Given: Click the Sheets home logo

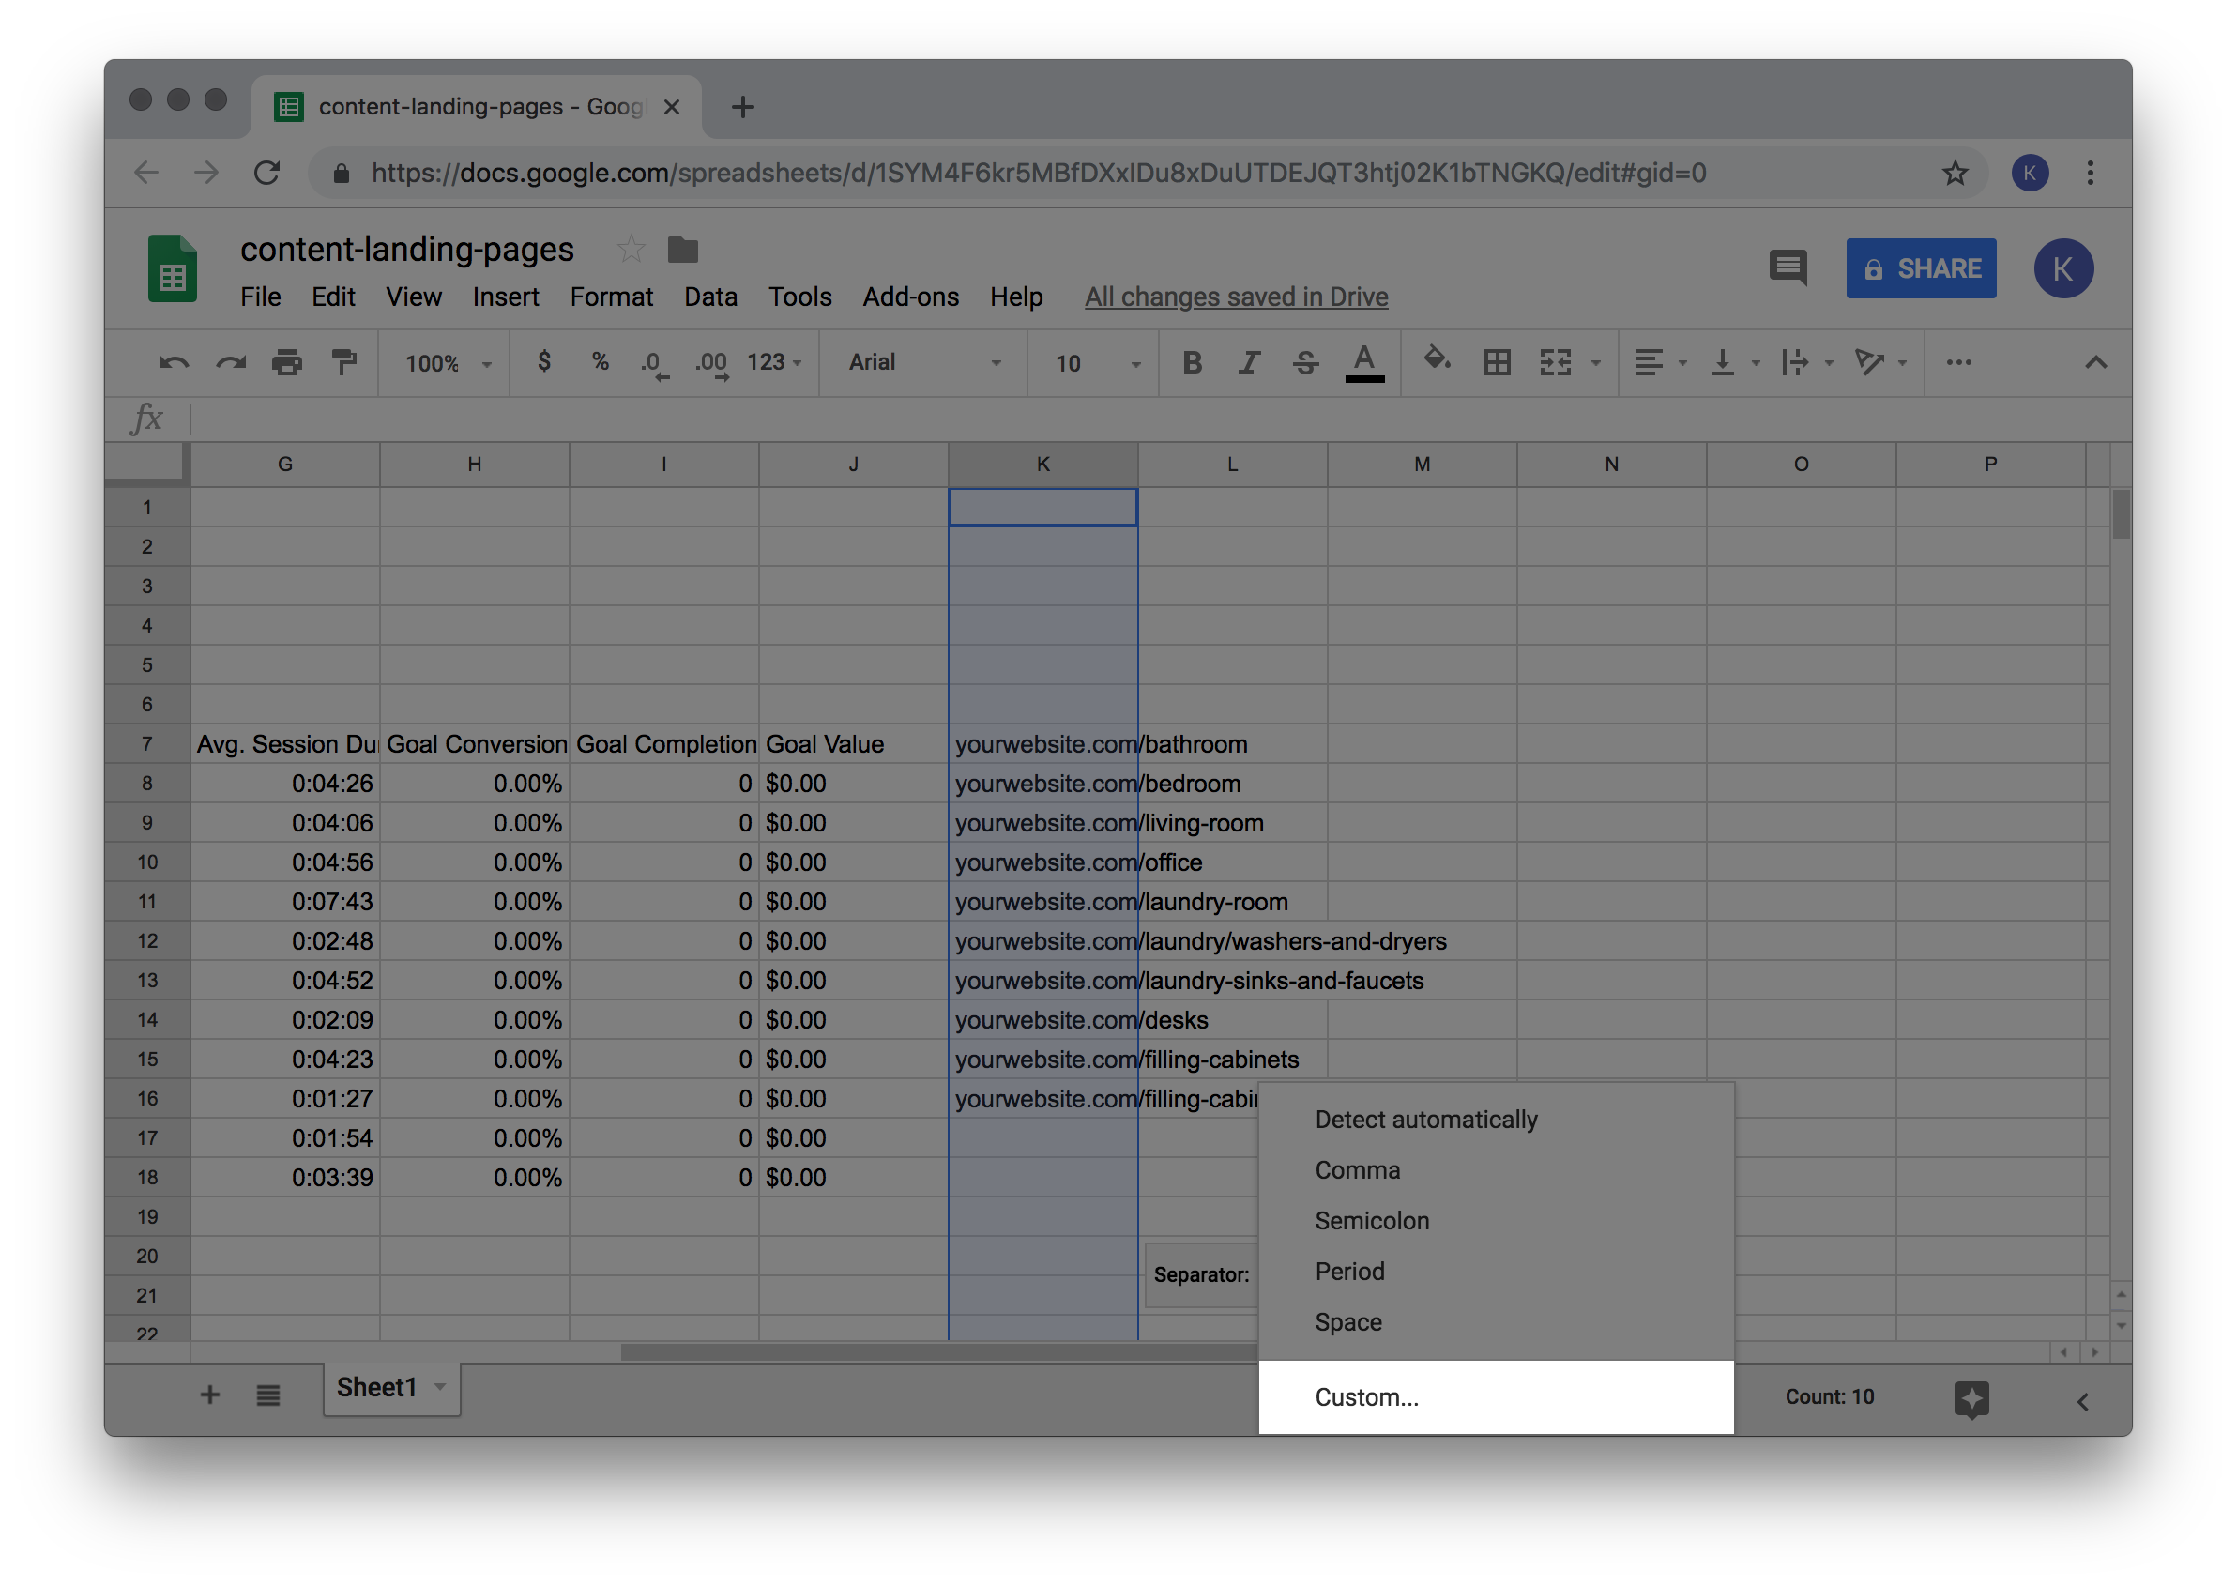Looking at the screenshot, I should (172, 269).
